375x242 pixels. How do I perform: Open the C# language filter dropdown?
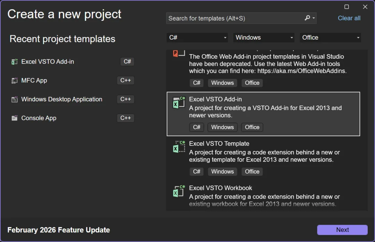[x=197, y=37]
